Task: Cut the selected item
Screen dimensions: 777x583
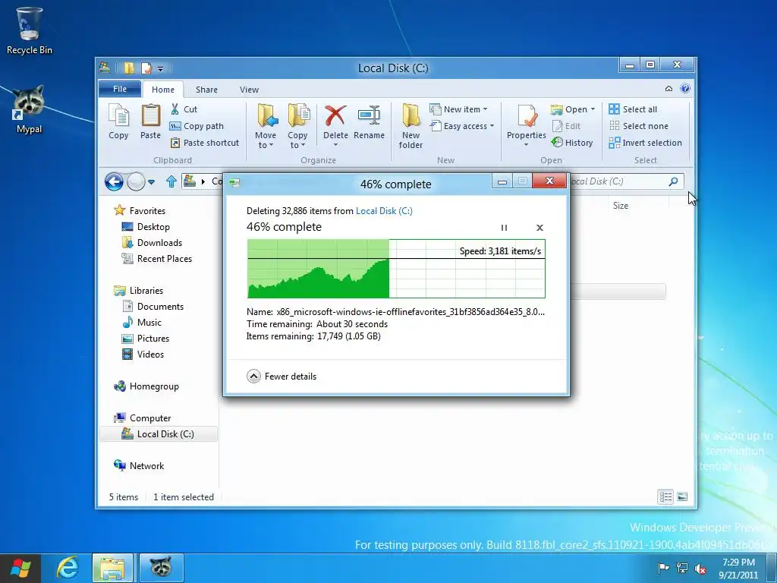Action: click(x=184, y=109)
